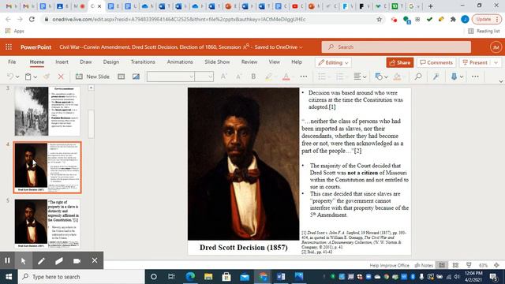Pause the screen recording
Screen dimensions: 505x284
(7, 260)
